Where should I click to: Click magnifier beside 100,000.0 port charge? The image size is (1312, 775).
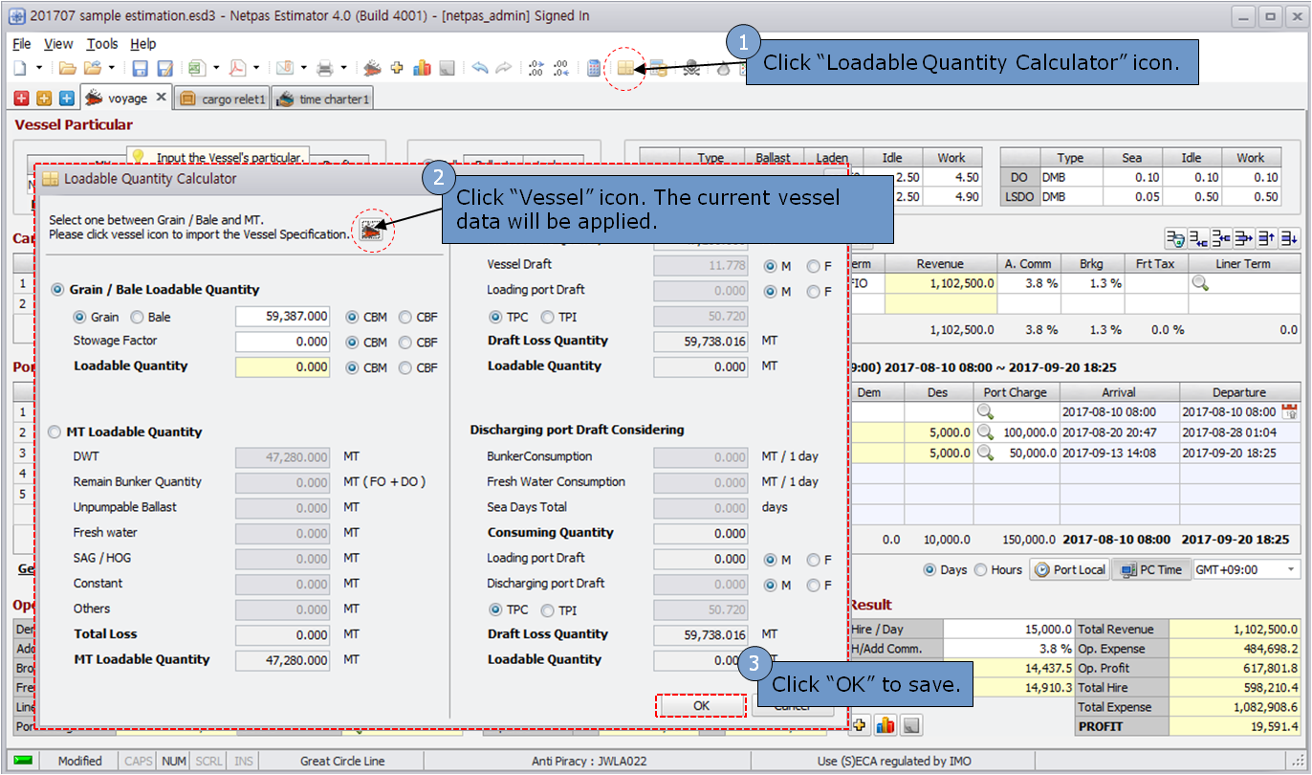pos(985,432)
